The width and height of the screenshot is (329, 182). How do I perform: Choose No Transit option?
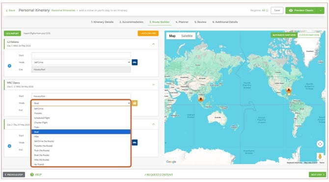click(x=81, y=164)
